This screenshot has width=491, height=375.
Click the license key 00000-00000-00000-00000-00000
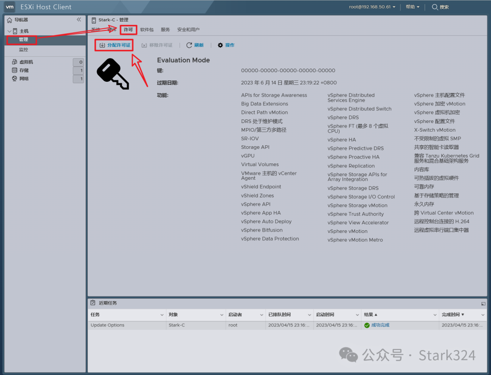pos(288,70)
